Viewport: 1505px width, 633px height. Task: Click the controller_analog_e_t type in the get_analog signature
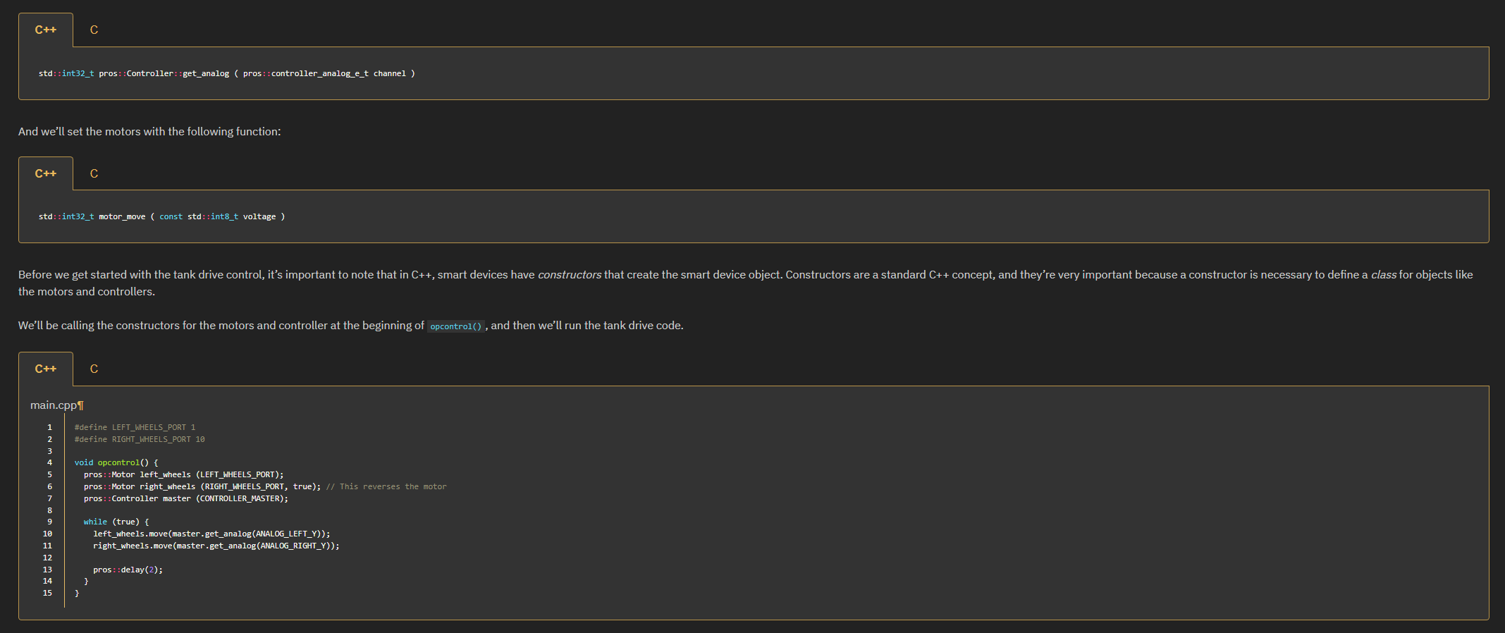tap(319, 73)
